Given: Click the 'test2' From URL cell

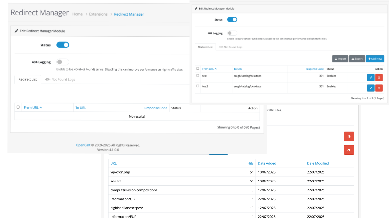Looking at the screenshot, I should pos(206,86).
